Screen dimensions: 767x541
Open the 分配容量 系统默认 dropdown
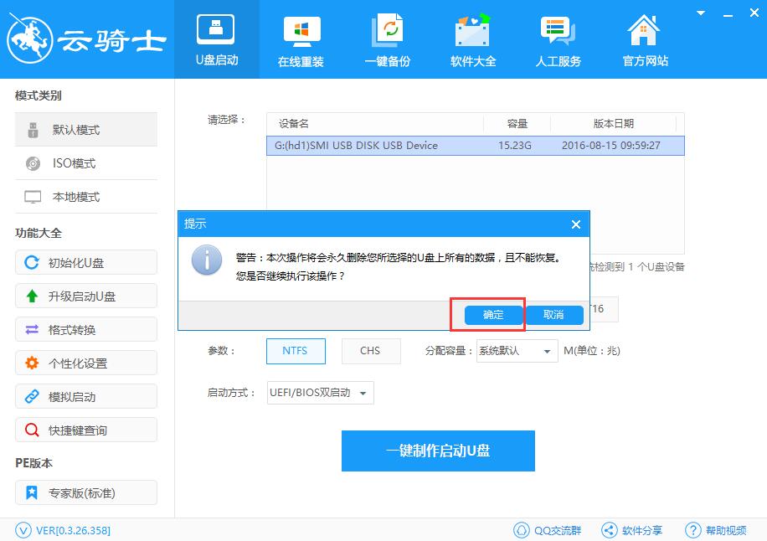[517, 351]
